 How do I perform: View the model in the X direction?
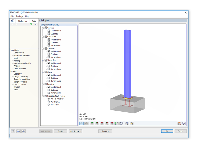point(92,123)
